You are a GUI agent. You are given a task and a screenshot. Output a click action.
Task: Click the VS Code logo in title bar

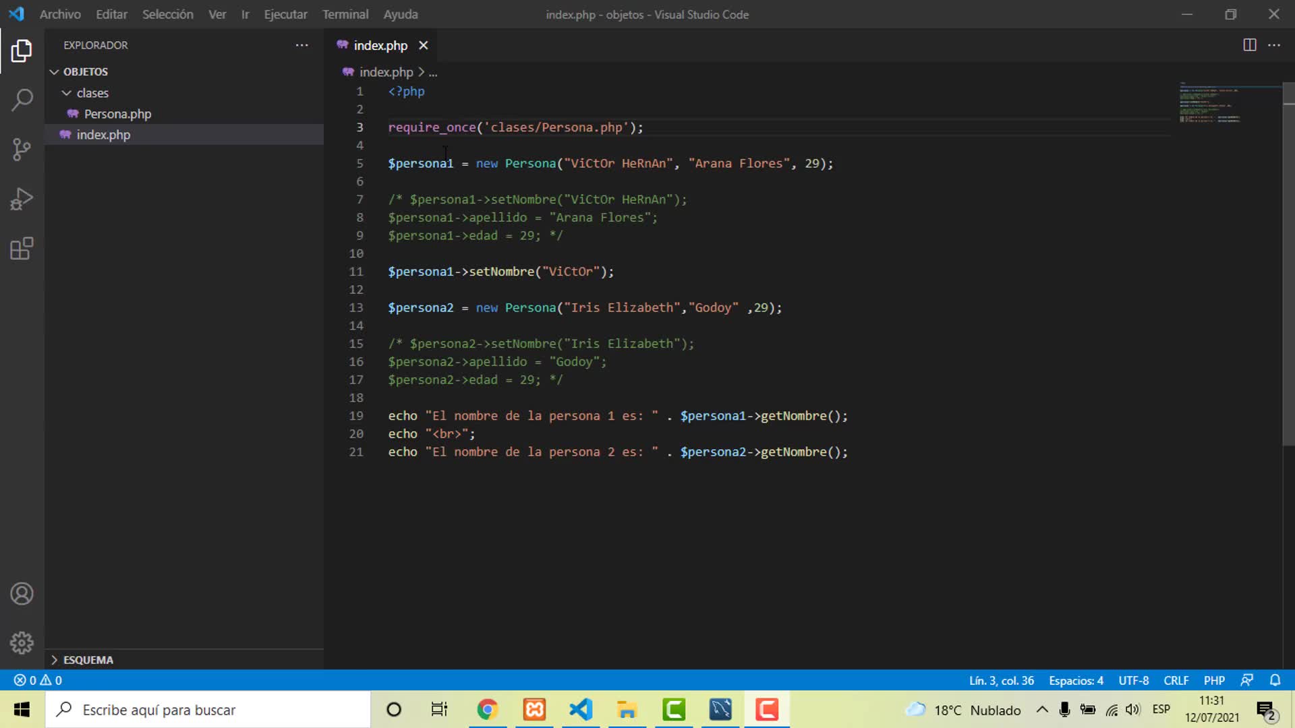(x=16, y=13)
